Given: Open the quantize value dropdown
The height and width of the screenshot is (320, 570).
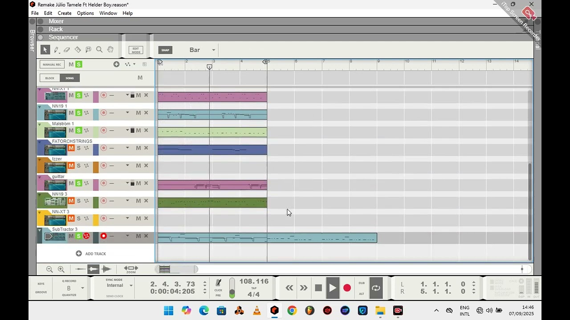Looking at the screenshot, I should click(82, 288).
